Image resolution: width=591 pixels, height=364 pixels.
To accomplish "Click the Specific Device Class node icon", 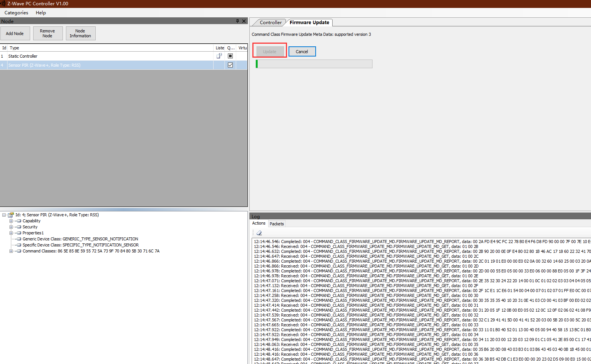I will [19, 245].
